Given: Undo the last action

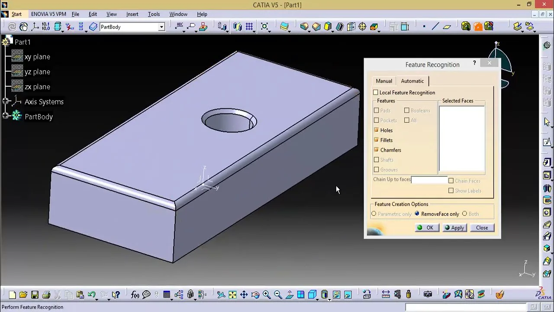Looking at the screenshot, I should (91, 295).
